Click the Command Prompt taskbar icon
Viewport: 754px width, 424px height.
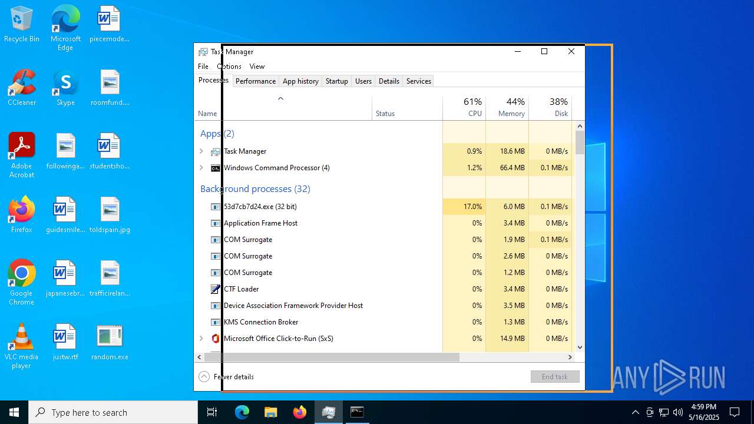pyautogui.click(x=358, y=412)
